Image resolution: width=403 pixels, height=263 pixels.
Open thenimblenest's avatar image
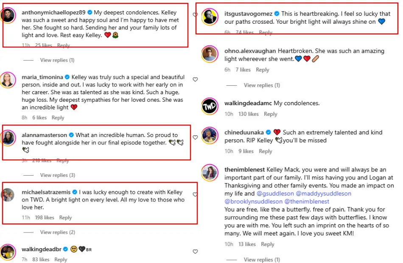(x=210, y=173)
